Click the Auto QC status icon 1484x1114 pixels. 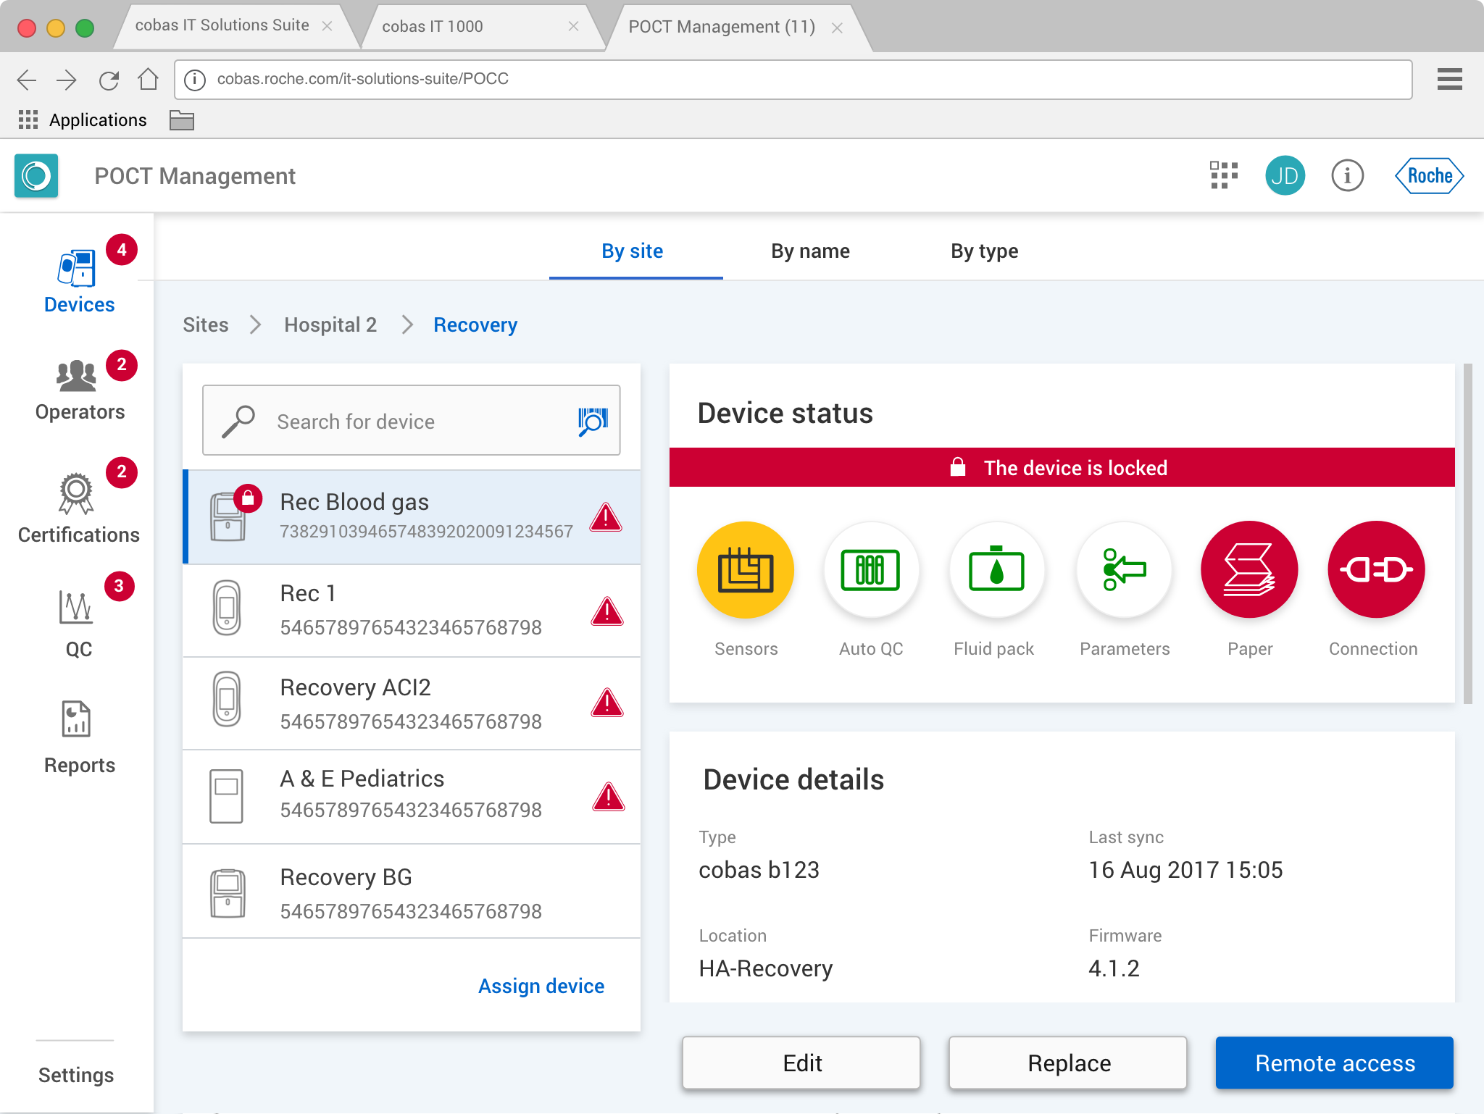[x=870, y=570]
